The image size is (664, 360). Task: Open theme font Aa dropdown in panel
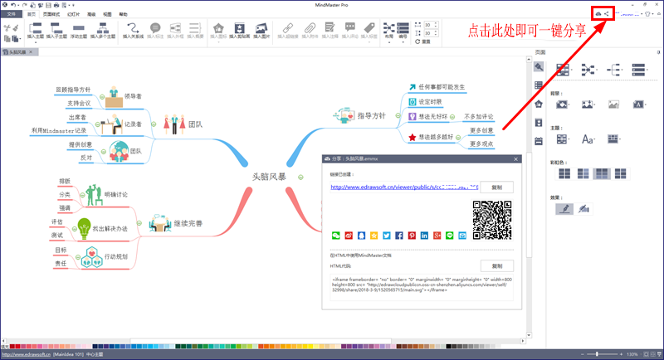[588, 139]
